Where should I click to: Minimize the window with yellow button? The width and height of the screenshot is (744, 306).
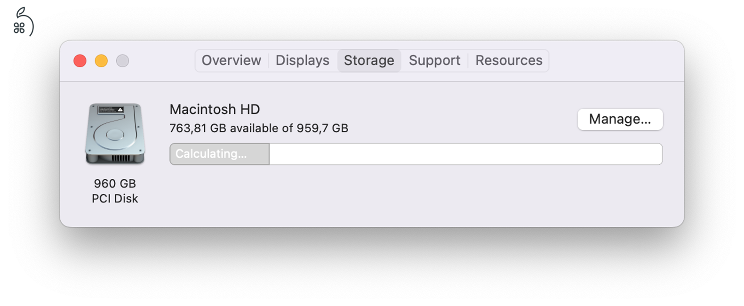click(101, 61)
